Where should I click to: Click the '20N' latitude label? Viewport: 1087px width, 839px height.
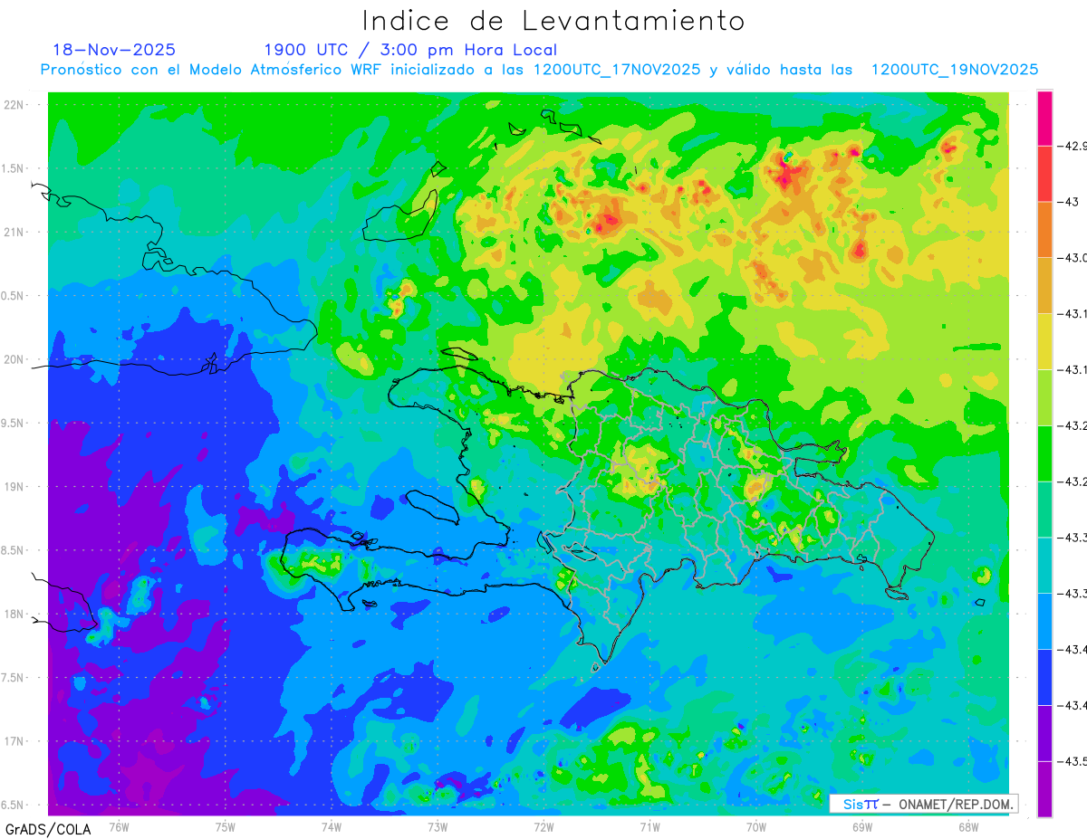click(x=14, y=359)
